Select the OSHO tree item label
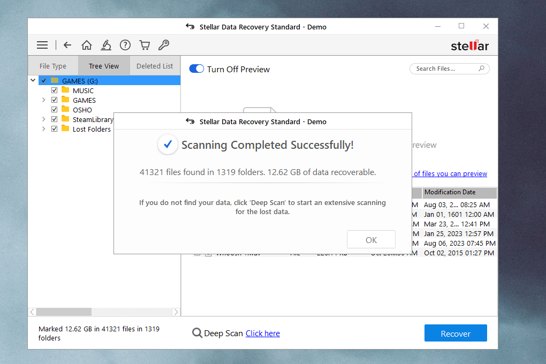Image resolution: width=546 pixels, height=364 pixels. [x=82, y=110]
